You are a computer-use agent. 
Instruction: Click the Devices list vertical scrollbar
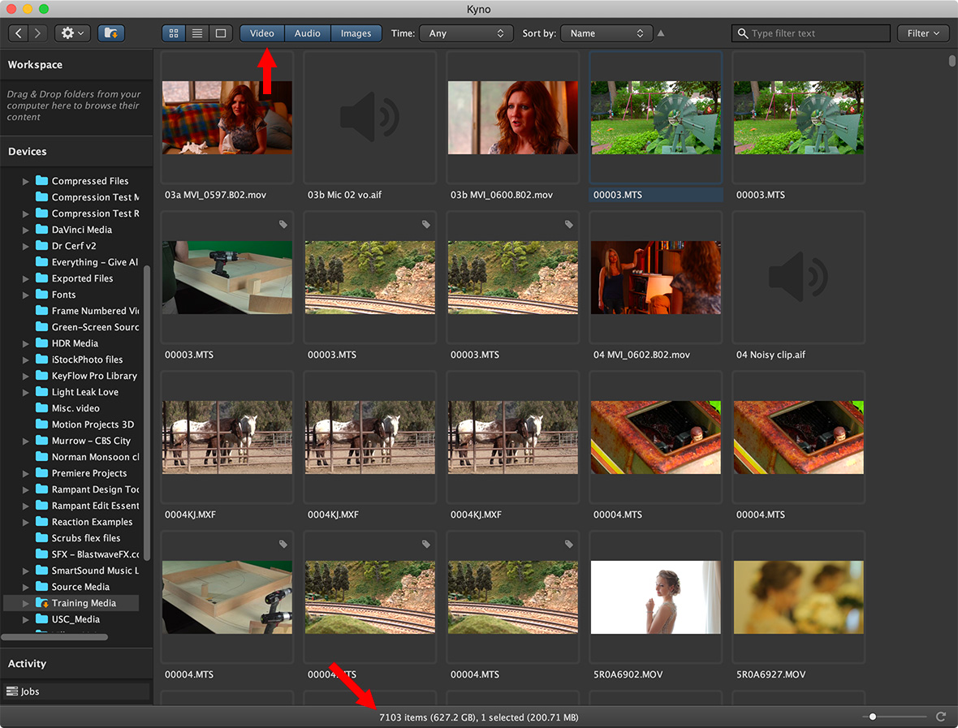tap(147, 413)
